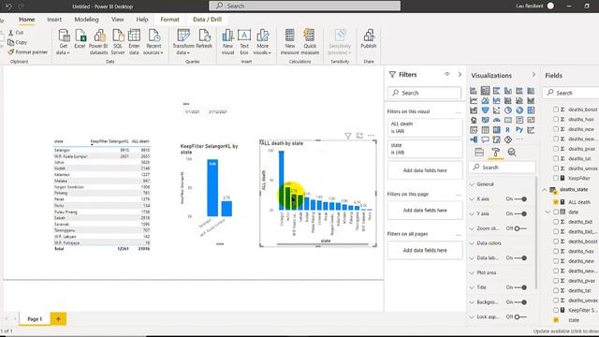Turn on the Zoom slider toggle

(520, 228)
